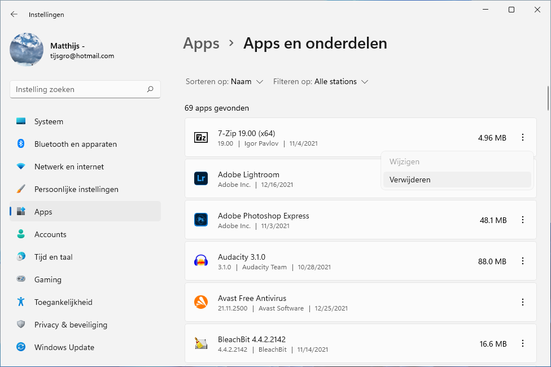The width and height of the screenshot is (551, 367).
Task: Click the BleachBit app icon
Action: [201, 344]
